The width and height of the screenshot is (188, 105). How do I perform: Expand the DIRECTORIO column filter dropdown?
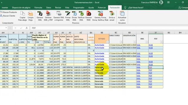[121, 42]
